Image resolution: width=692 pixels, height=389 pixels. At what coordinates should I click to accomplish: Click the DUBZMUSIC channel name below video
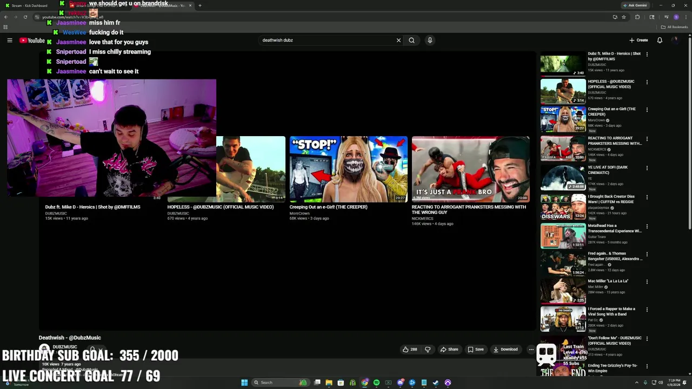pyautogui.click(x=65, y=347)
